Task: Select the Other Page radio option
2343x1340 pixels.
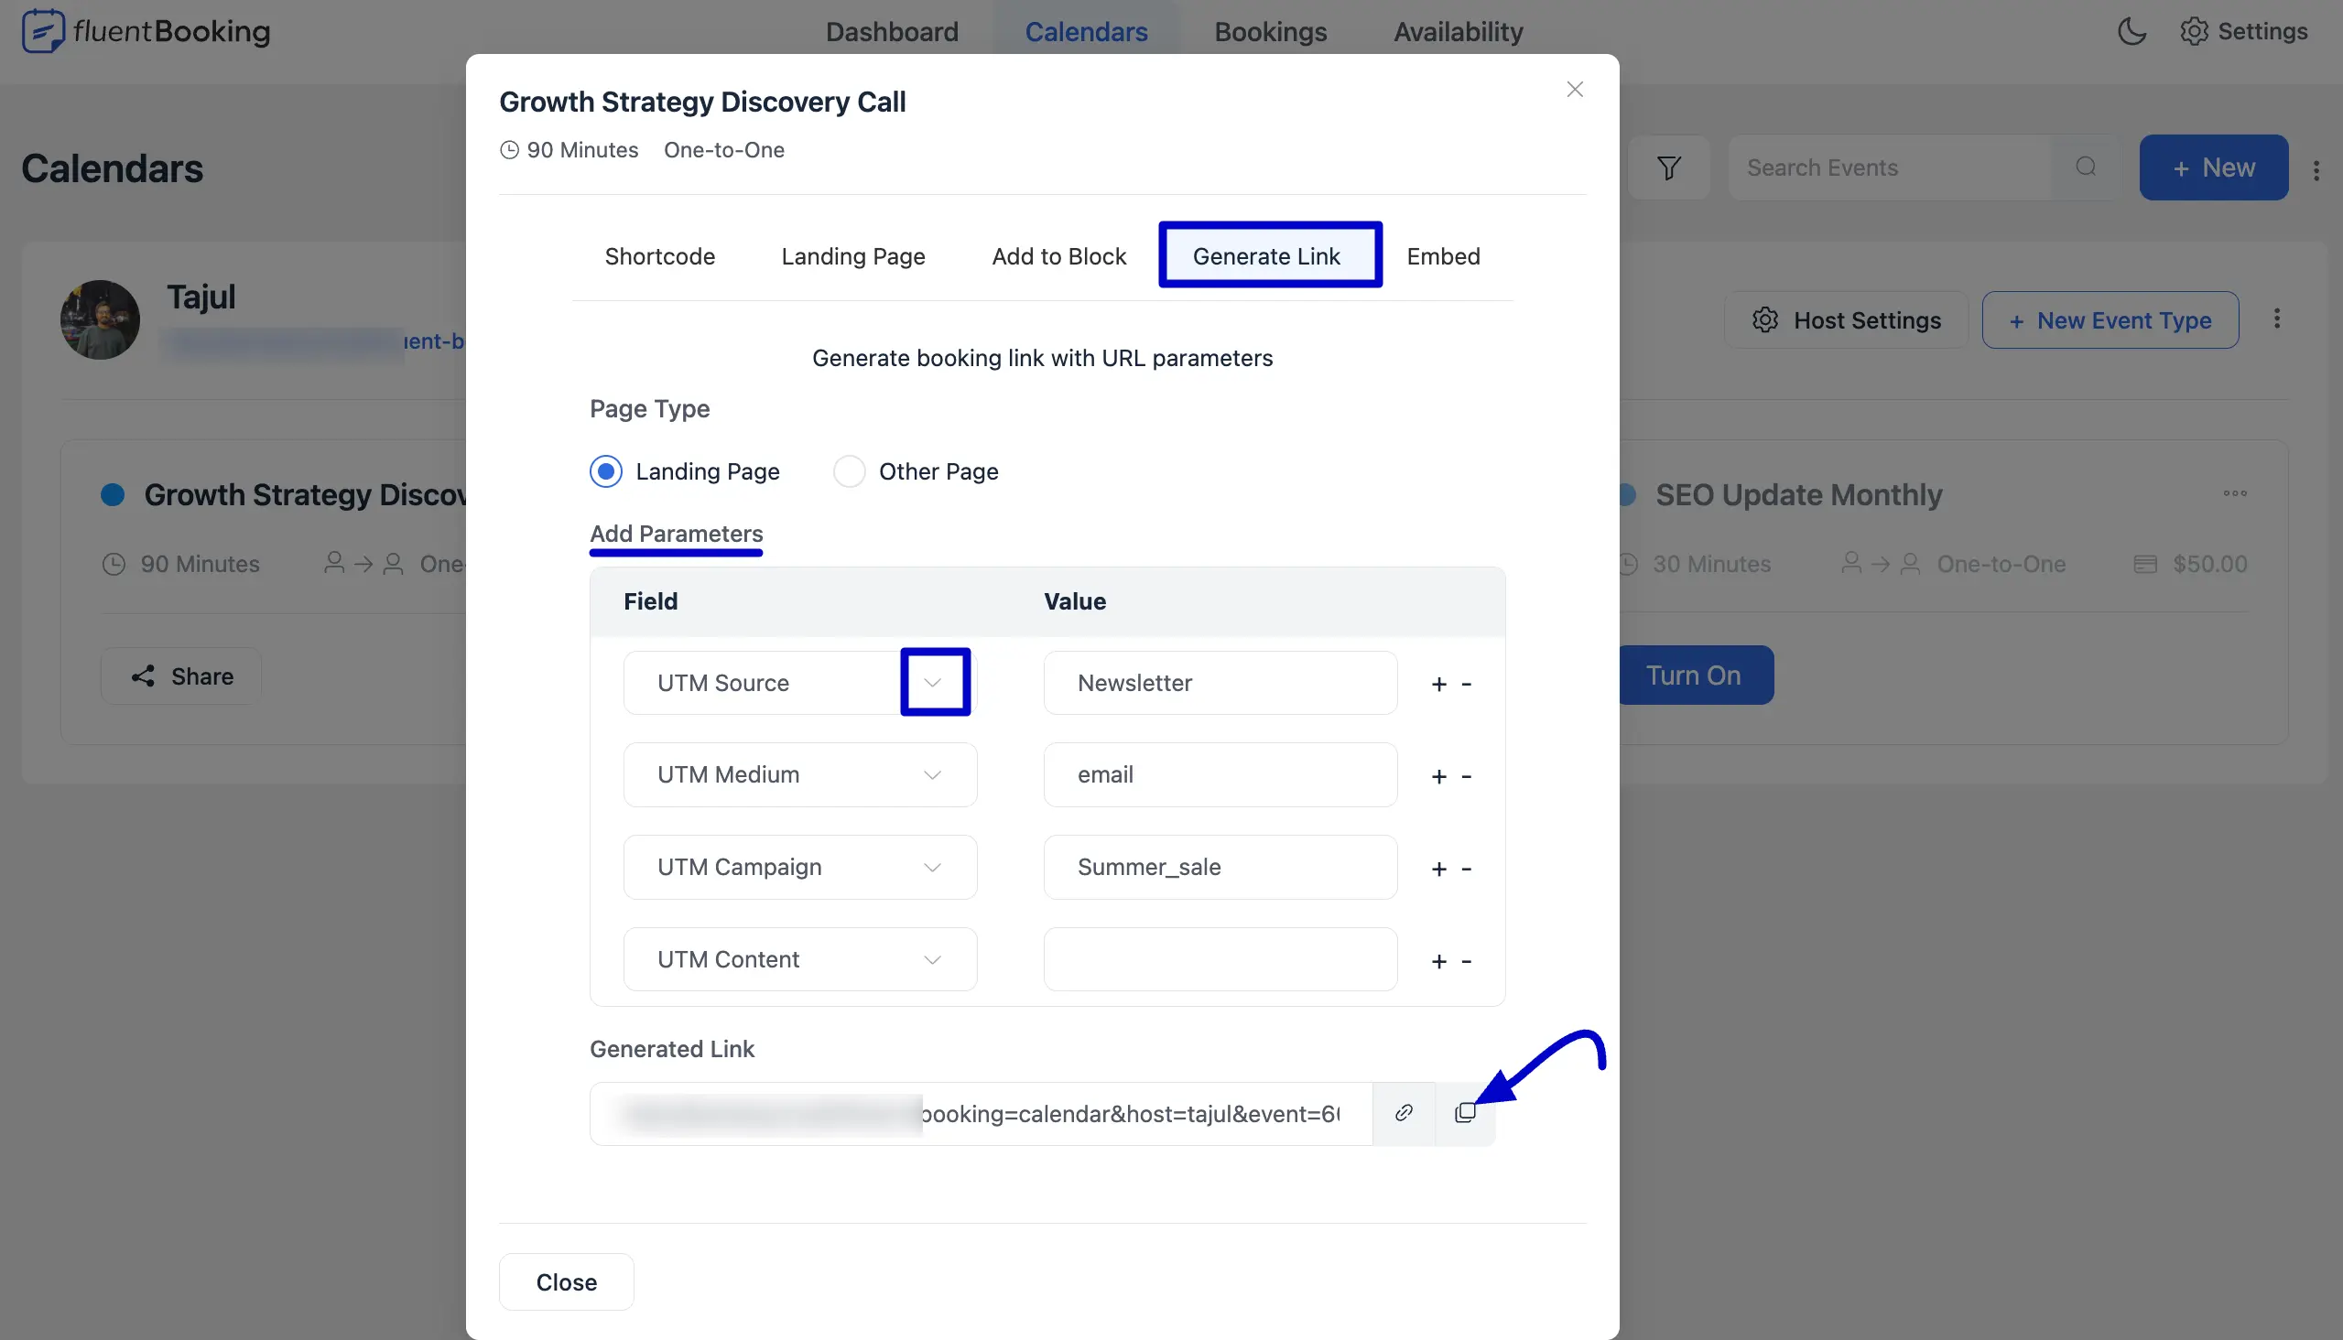Action: [x=848, y=471]
